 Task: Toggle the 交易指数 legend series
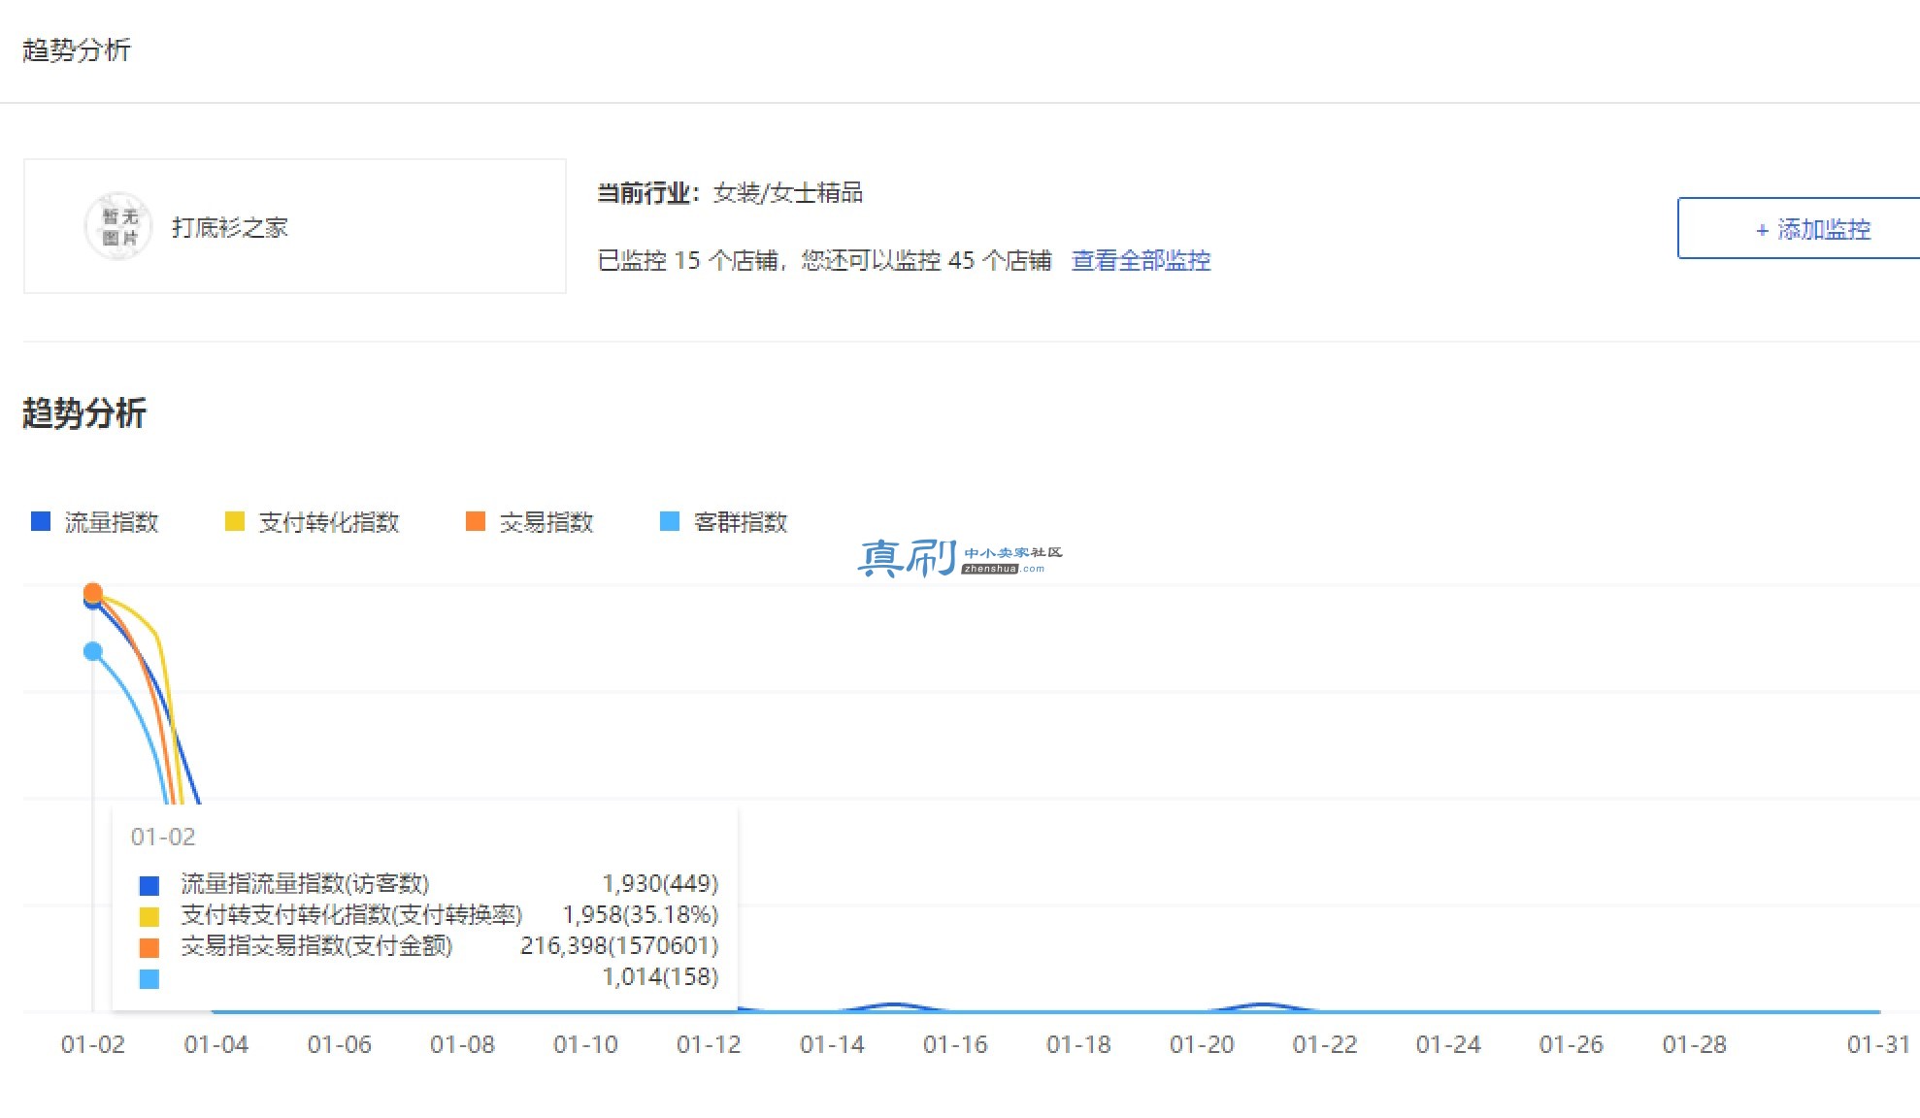(x=530, y=522)
